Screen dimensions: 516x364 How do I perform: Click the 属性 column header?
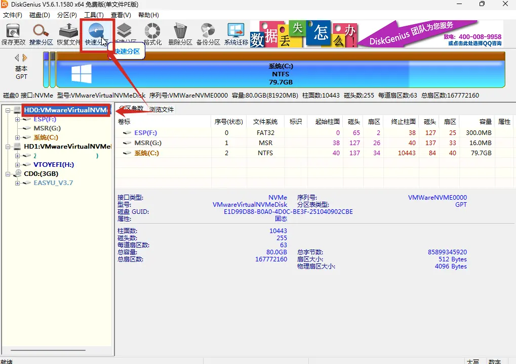504,122
